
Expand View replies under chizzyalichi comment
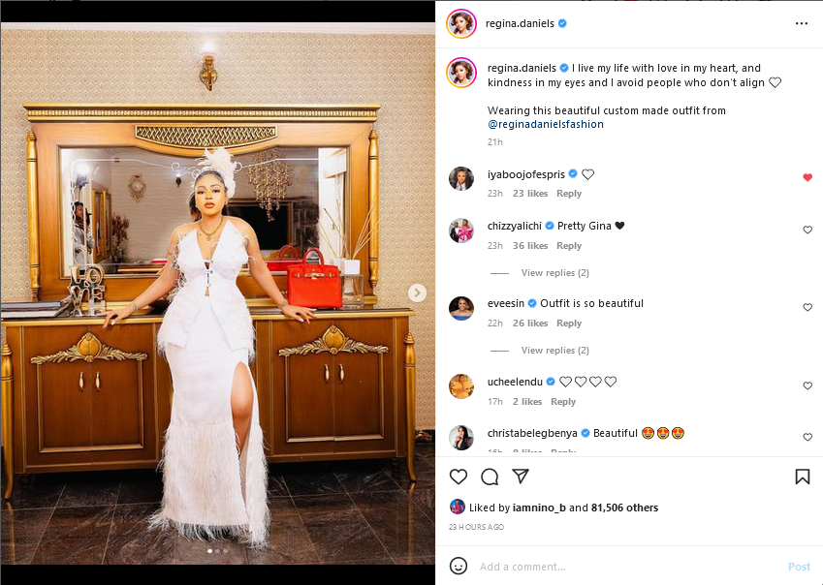pos(554,272)
